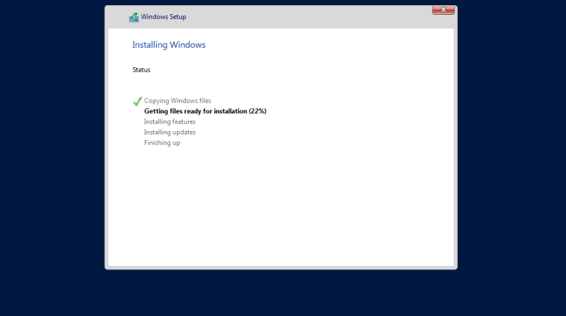Click the gray right border of Setup window

[455, 147]
